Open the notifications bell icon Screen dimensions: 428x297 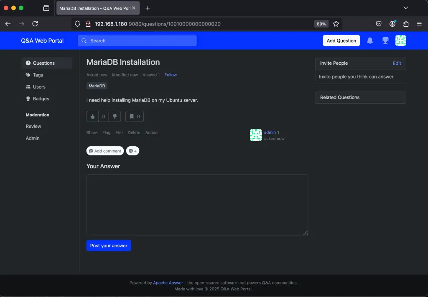click(x=369, y=40)
